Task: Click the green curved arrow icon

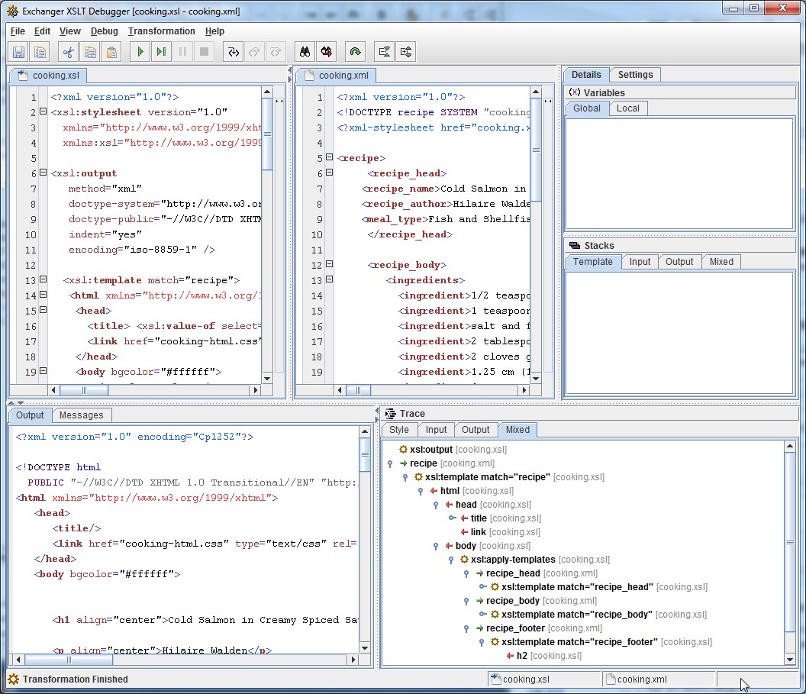Action: point(355,52)
